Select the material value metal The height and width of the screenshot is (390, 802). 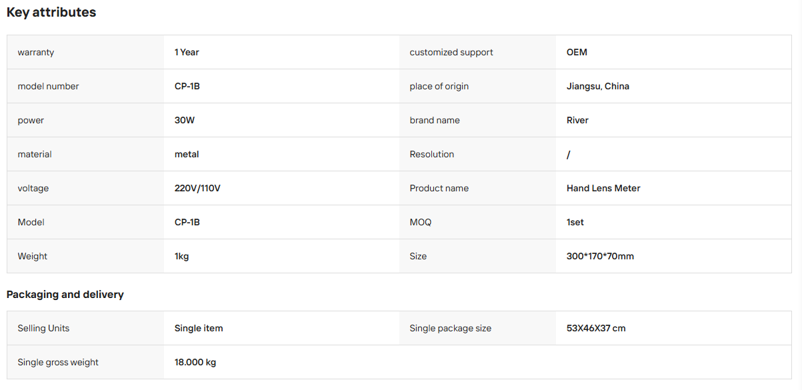[187, 154]
